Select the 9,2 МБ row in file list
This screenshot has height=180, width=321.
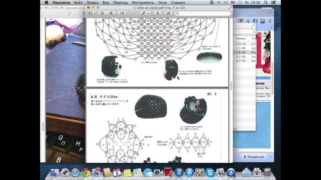click(x=245, y=57)
